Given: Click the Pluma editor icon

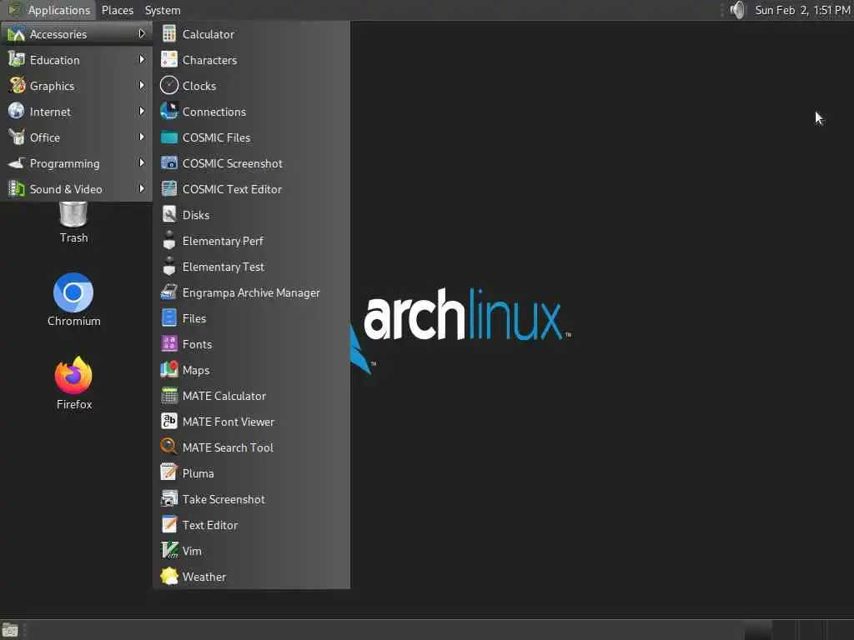Looking at the screenshot, I should click(x=168, y=473).
